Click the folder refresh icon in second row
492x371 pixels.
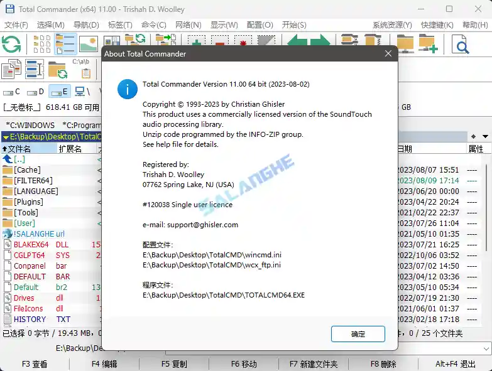tap(58, 69)
